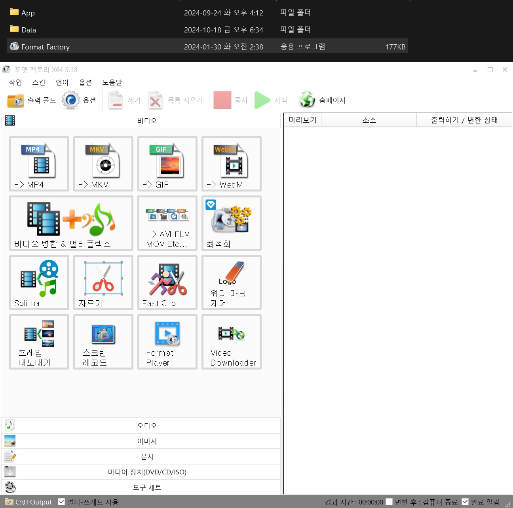This screenshot has width=513, height=508.
Task: Expand the 오디오 category
Action: pyautogui.click(x=141, y=426)
